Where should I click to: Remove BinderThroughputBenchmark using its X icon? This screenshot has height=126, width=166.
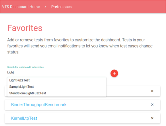pos(152,105)
